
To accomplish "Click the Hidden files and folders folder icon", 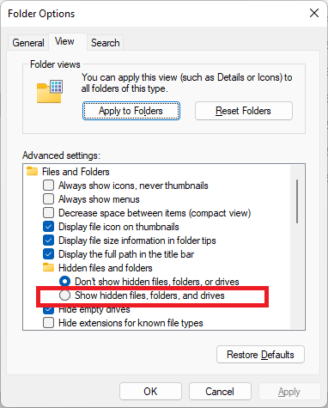I will pos(48,267).
